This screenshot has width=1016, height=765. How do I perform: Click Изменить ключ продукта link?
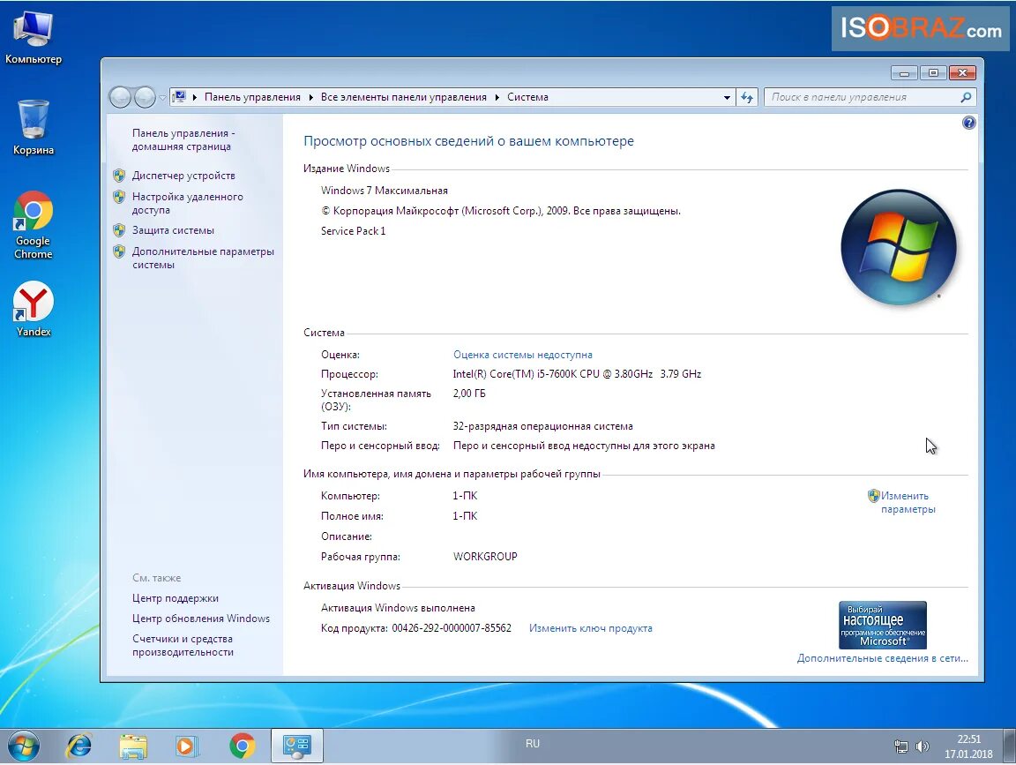pos(590,628)
